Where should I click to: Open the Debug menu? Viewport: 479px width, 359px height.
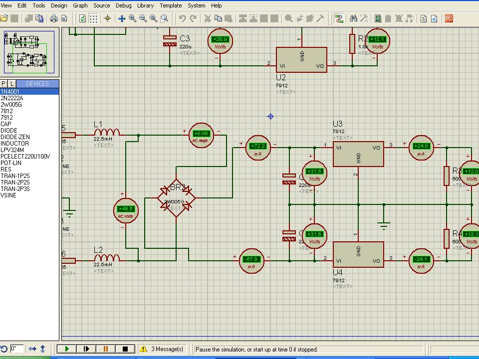click(x=123, y=5)
